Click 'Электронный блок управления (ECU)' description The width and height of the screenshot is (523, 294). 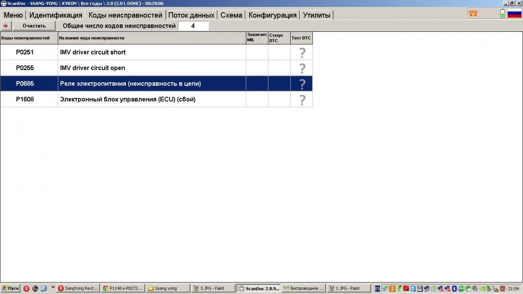[x=128, y=99]
